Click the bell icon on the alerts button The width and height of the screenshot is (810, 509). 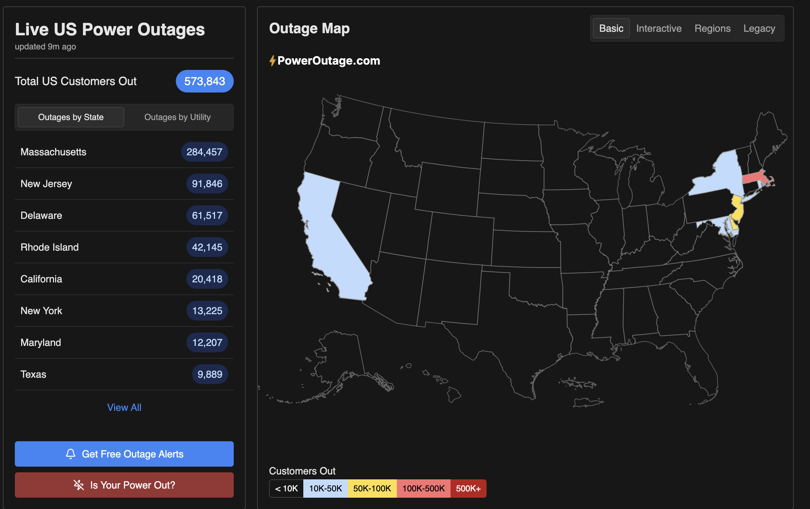(x=71, y=454)
